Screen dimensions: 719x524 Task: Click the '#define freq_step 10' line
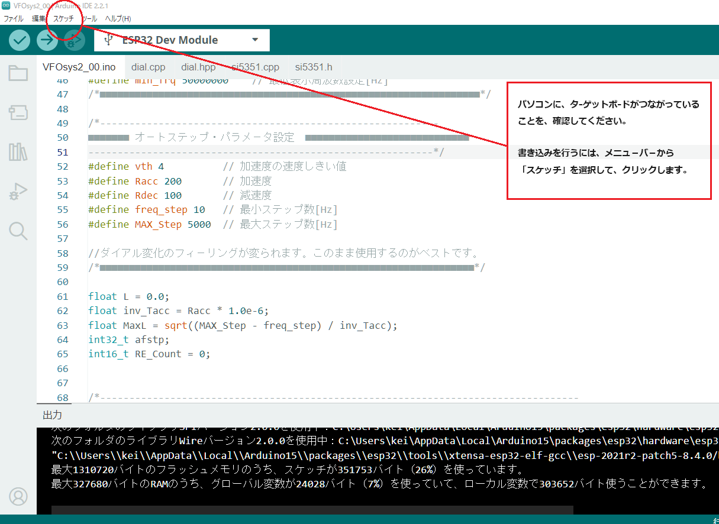147,209
